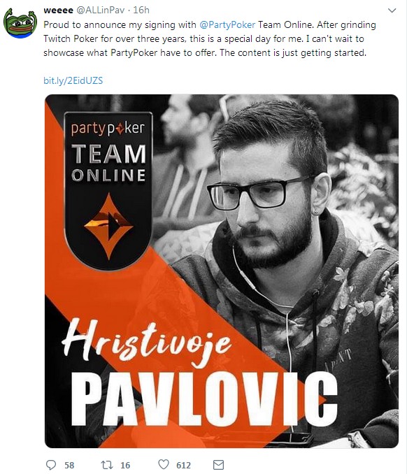Click the partypoker Team Online badge
Image resolution: width=407 pixels, height=474 pixels.
point(108,190)
